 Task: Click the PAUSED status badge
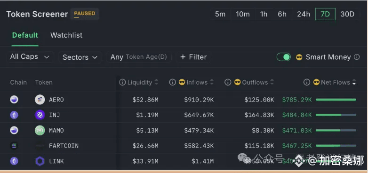[85, 14]
